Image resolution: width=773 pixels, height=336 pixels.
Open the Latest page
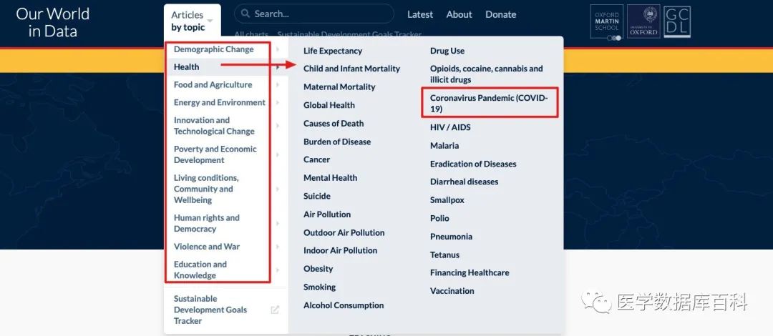(x=420, y=14)
